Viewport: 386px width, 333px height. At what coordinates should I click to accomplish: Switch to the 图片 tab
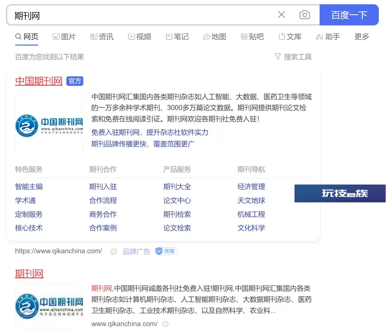[64, 37]
